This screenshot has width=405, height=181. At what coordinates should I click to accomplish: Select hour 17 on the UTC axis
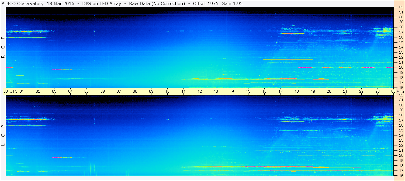point(281,91)
